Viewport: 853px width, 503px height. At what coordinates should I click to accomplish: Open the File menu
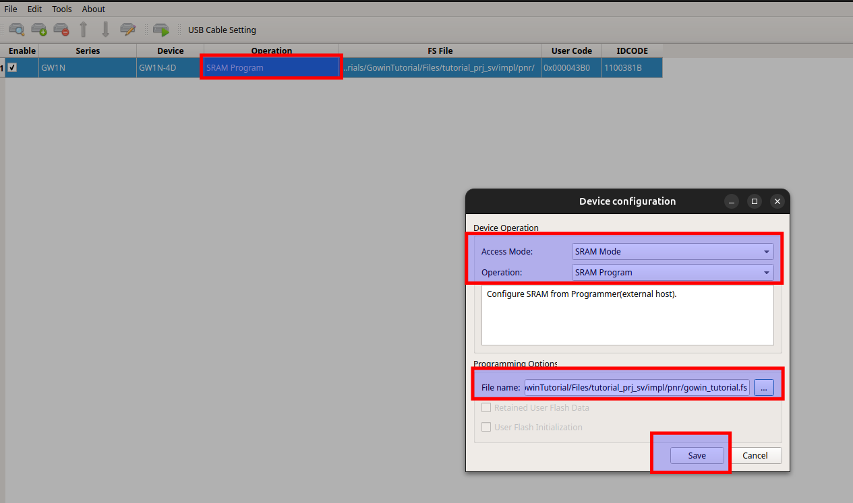tap(11, 9)
